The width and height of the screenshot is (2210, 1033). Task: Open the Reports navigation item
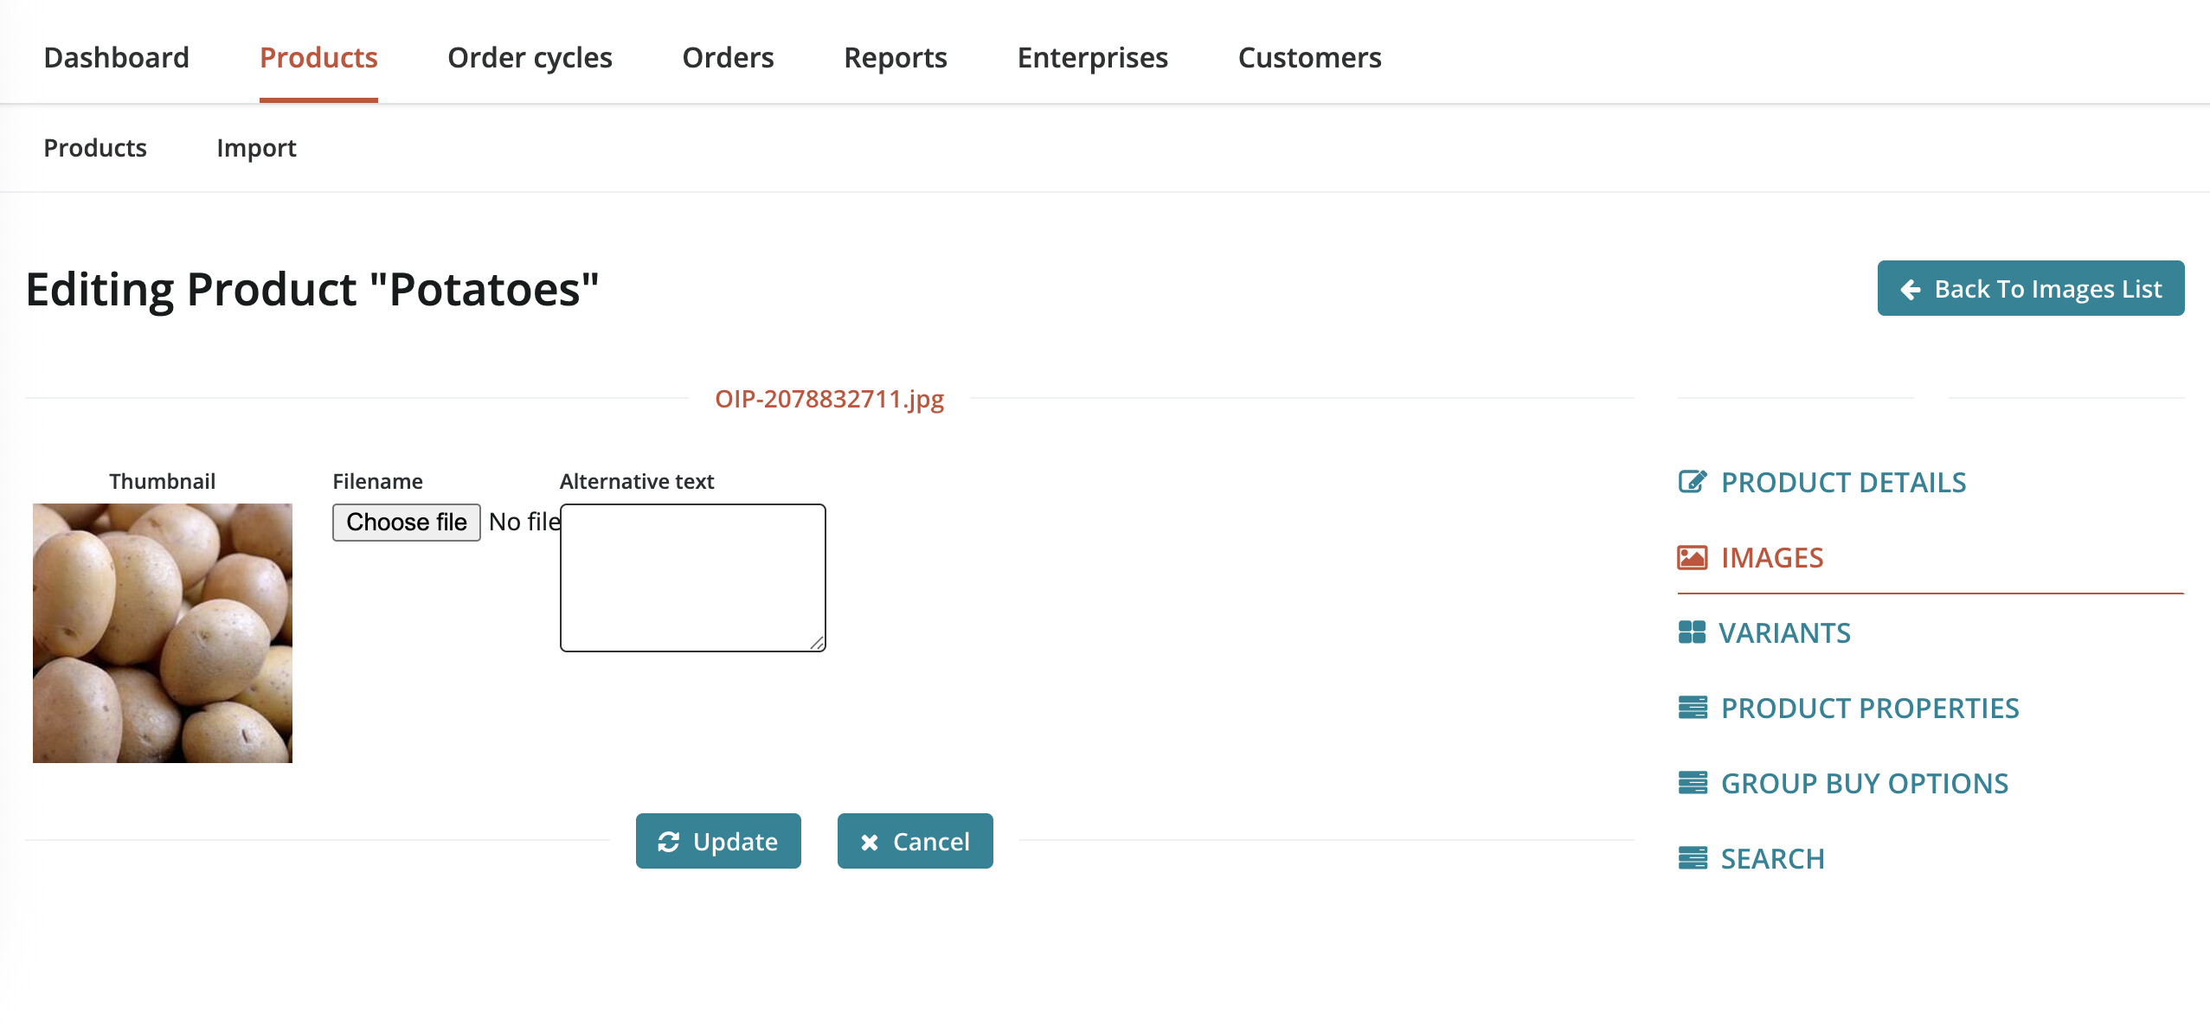coord(895,57)
